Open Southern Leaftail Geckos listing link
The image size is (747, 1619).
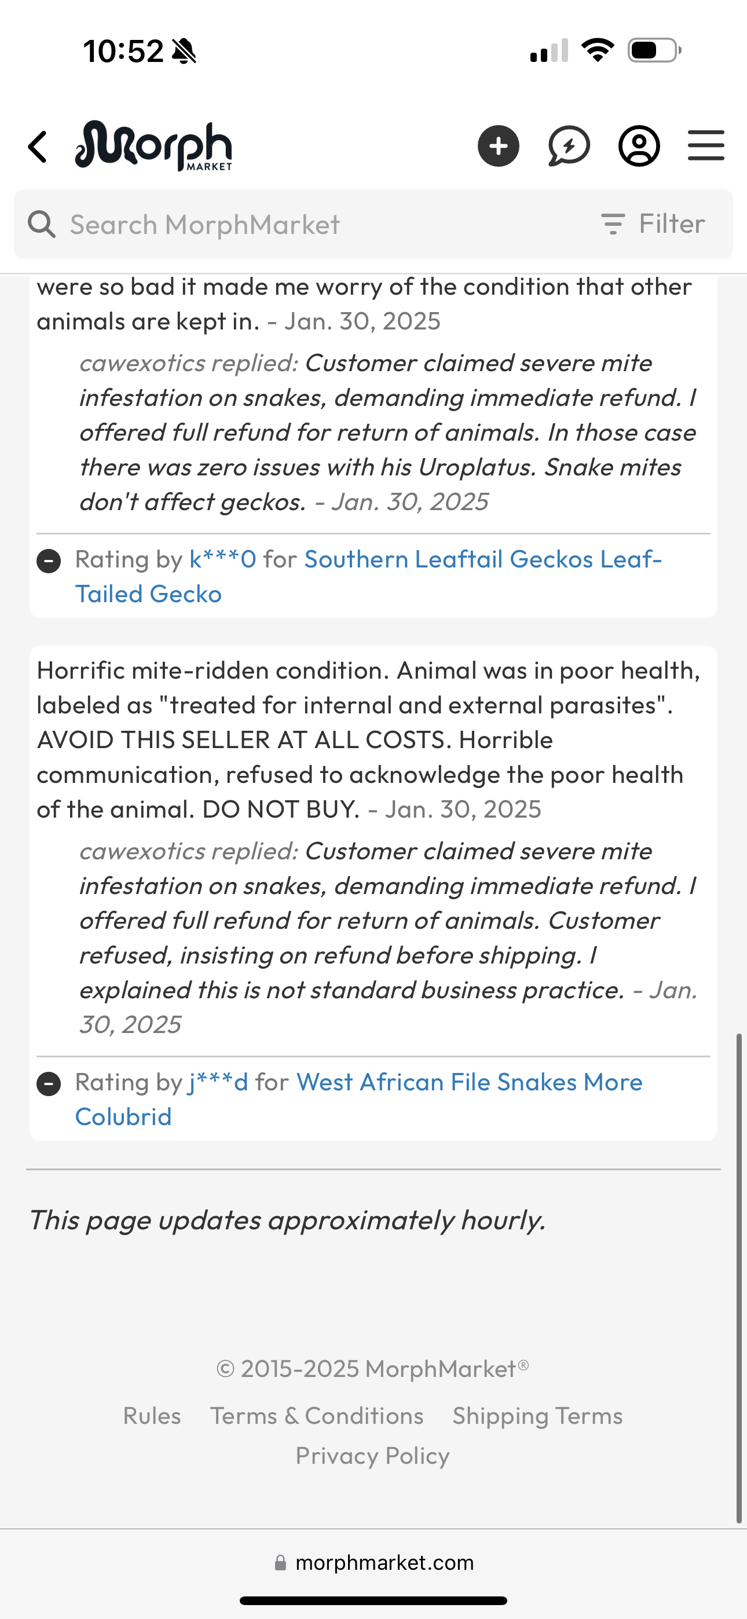tap(368, 576)
